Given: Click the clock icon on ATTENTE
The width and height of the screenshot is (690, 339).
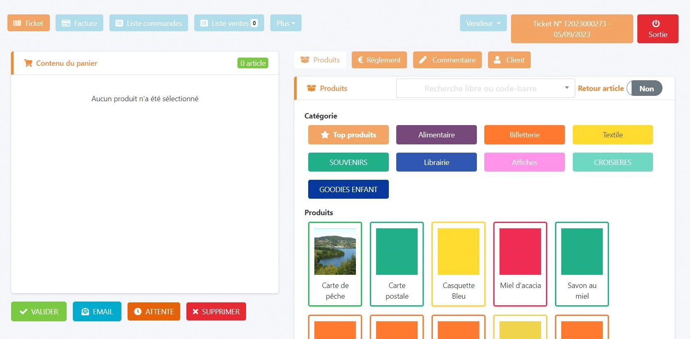Looking at the screenshot, I should click(x=138, y=312).
